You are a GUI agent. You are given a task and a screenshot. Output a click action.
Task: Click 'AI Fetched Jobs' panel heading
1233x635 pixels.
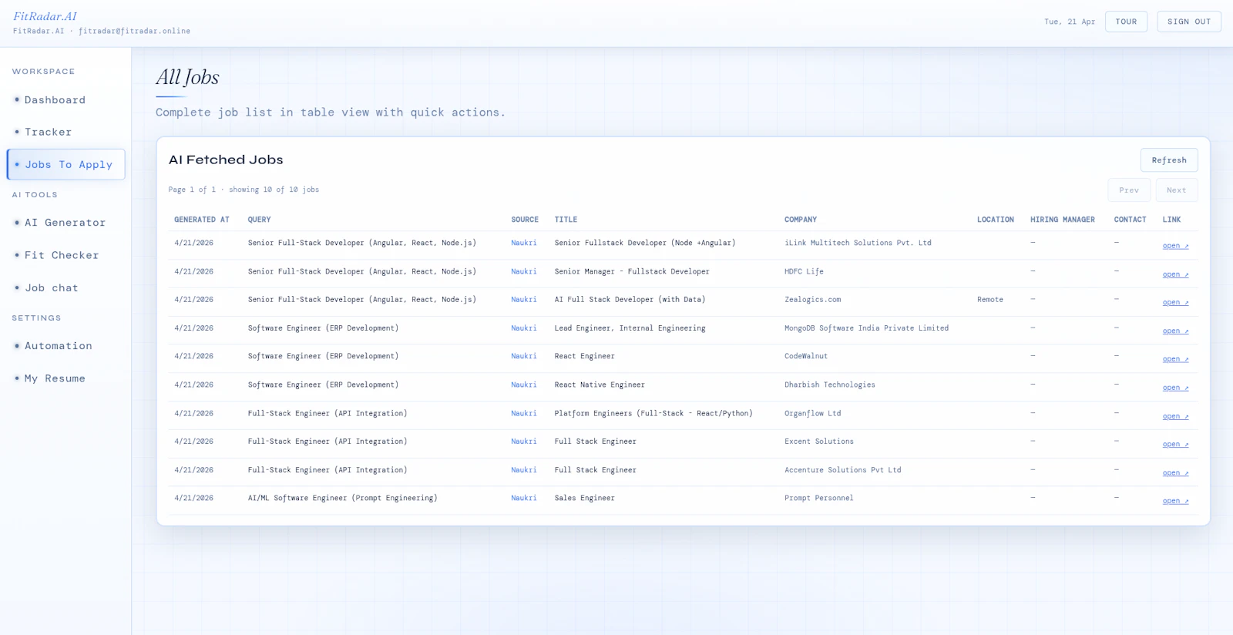pos(226,160)
